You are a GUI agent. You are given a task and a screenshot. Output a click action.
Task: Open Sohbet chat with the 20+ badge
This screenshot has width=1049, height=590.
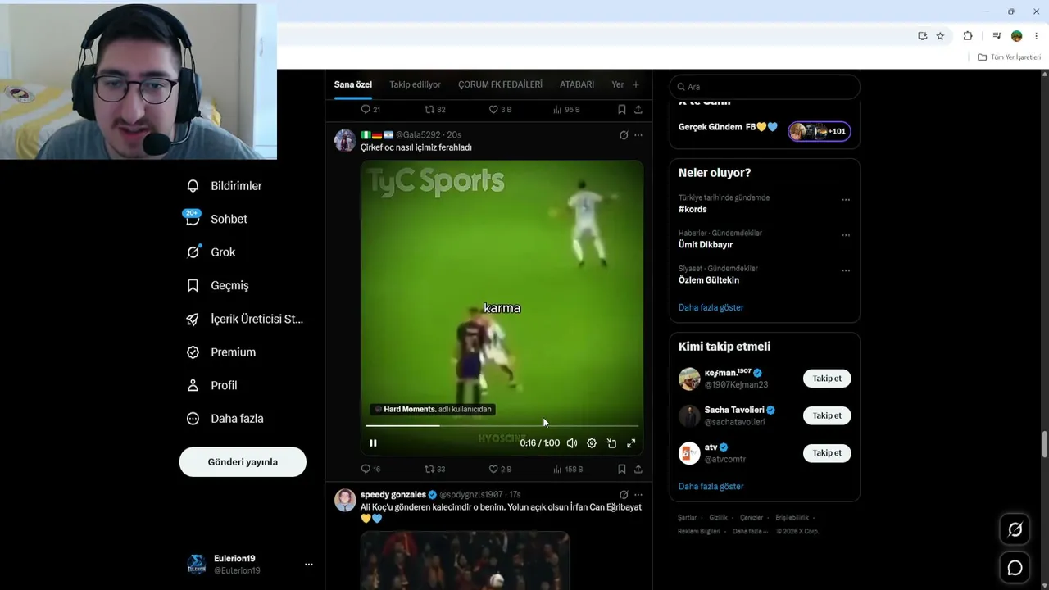217,219
